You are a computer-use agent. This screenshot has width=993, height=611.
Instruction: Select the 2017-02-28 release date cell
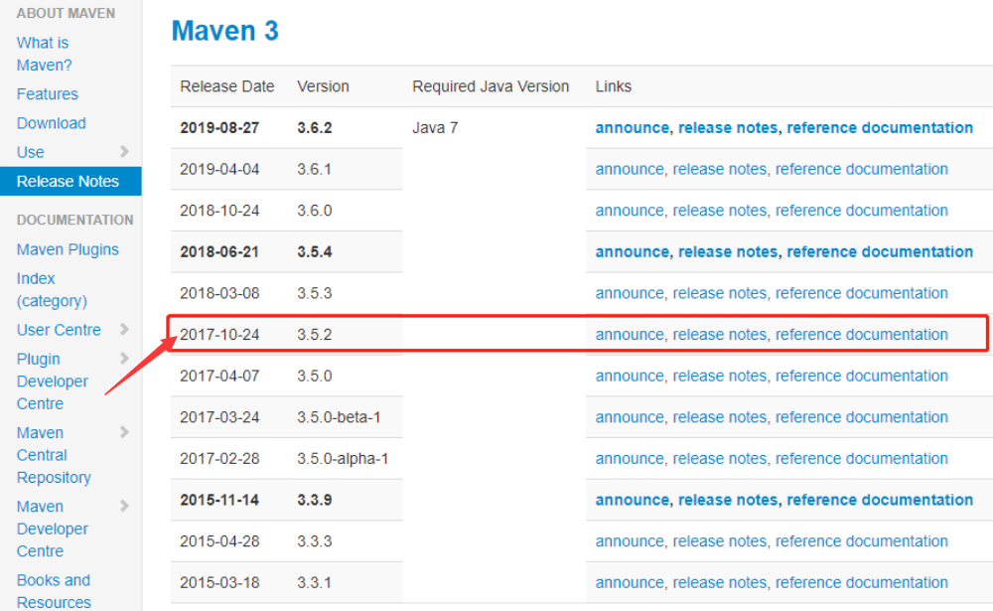point(219,458)
